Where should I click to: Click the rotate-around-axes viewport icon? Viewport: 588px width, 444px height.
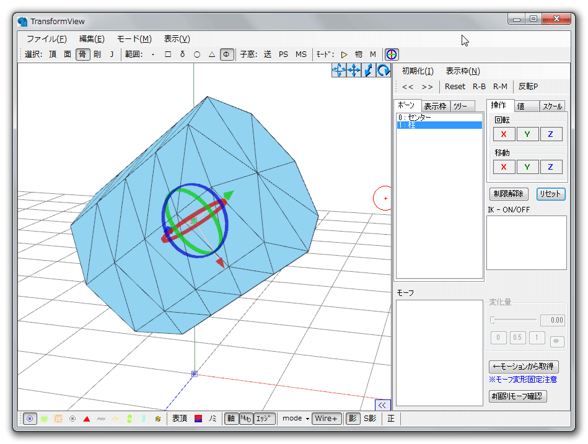click(x=339, y=70)
